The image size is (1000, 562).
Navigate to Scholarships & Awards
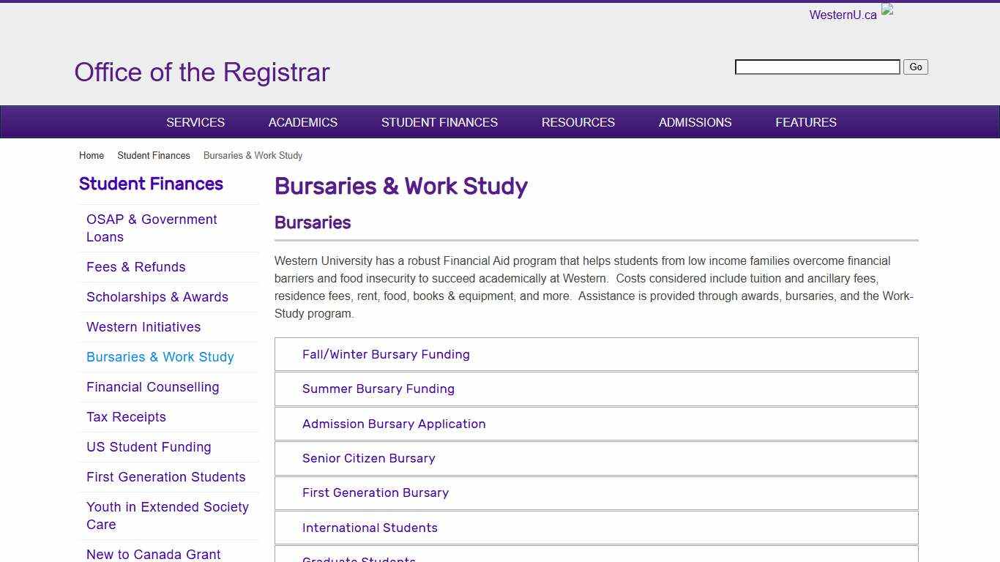pos(157,297)
